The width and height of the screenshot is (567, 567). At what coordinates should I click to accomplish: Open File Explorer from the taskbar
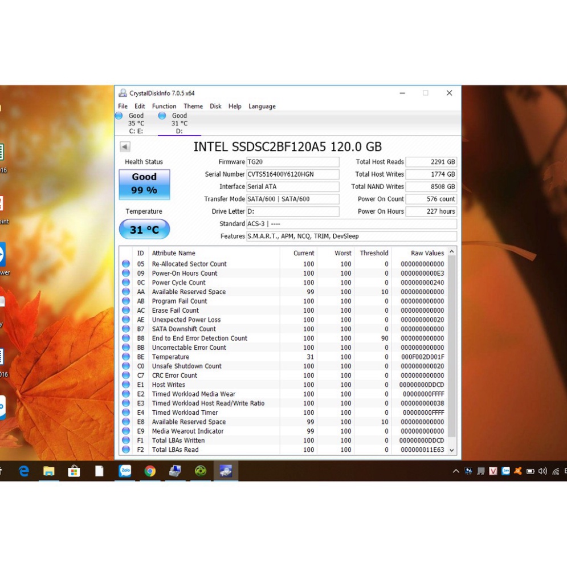click(x=49, y=471)
